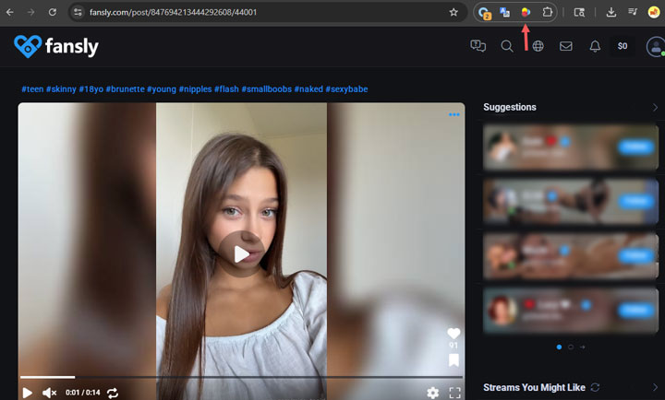Reload the current browser page

(x=52, y=12)
